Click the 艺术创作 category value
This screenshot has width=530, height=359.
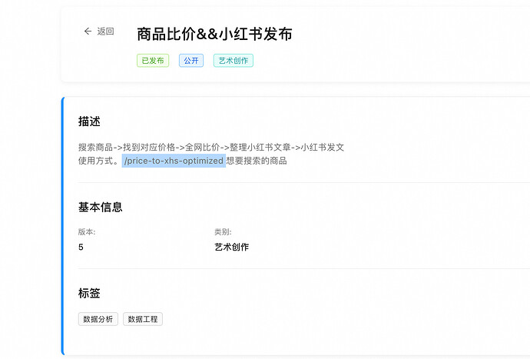coord(231,247)
